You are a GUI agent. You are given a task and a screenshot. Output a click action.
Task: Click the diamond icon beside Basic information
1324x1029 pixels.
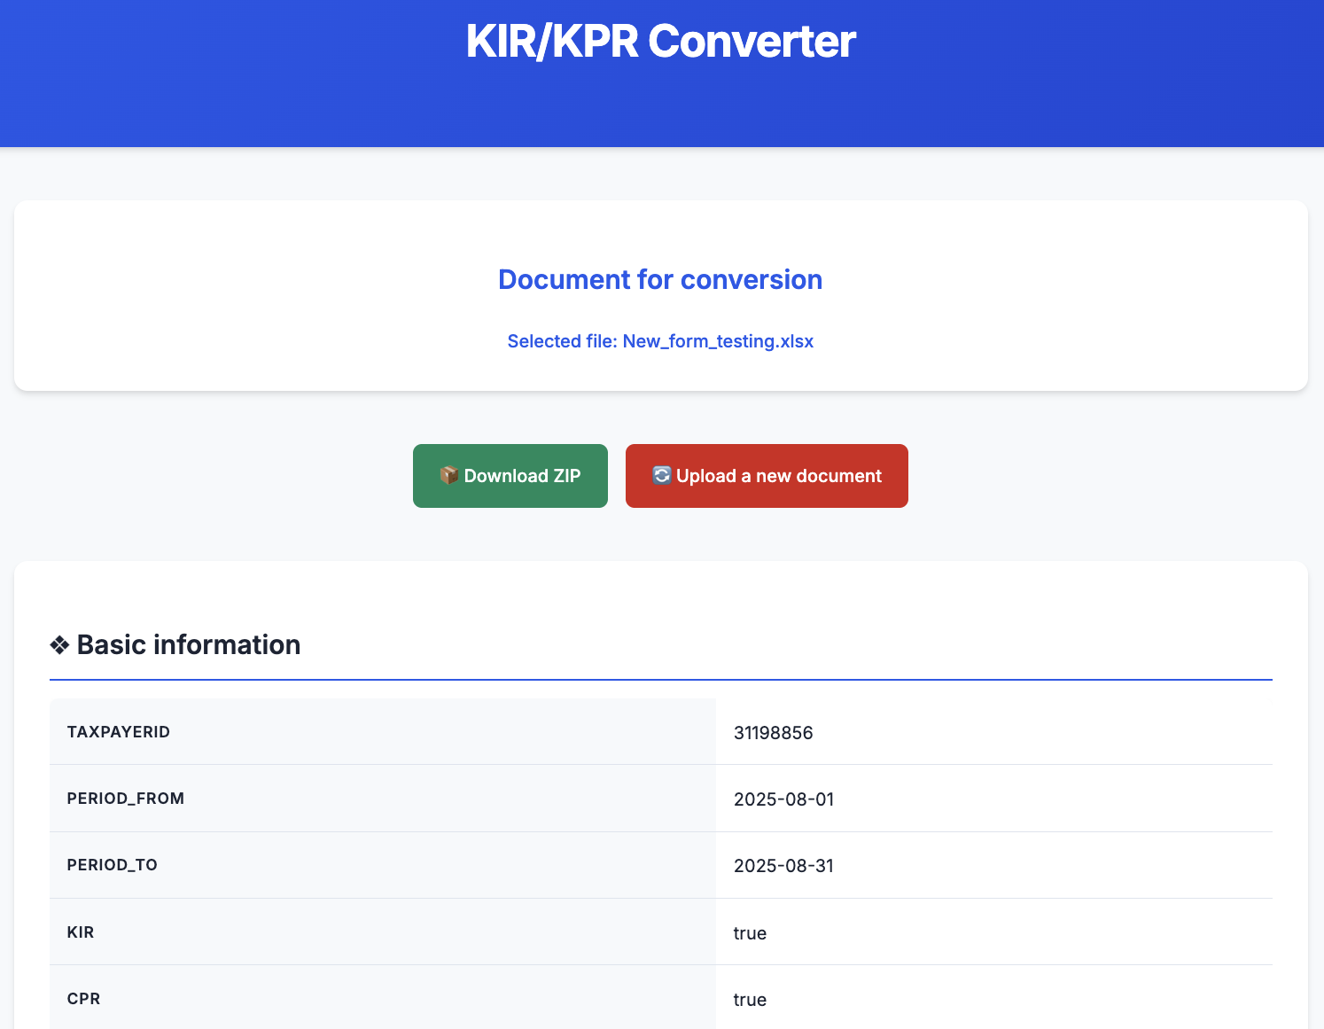(59, 644)
